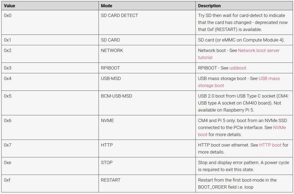Follow the usbboot link

(x=237, y=68)
